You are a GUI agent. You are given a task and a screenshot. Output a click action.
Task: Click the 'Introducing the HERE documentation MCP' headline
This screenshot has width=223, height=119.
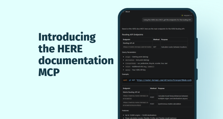pos(76,54)
